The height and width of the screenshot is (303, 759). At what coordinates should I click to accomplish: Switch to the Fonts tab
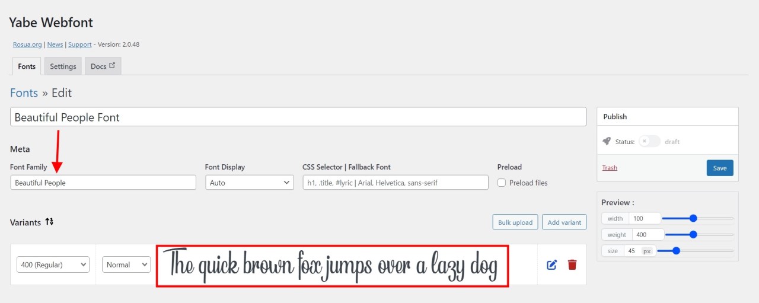point(27,66)
